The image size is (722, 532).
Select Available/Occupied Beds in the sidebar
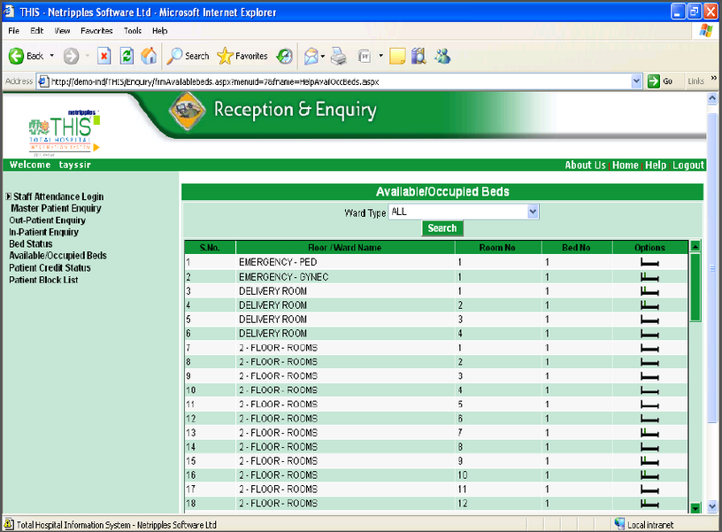pyautogui.click(x=58, y=256)
